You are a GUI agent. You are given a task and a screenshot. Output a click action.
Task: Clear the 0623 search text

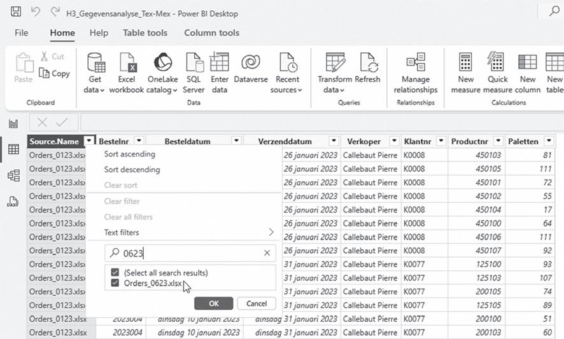(267, 253)
